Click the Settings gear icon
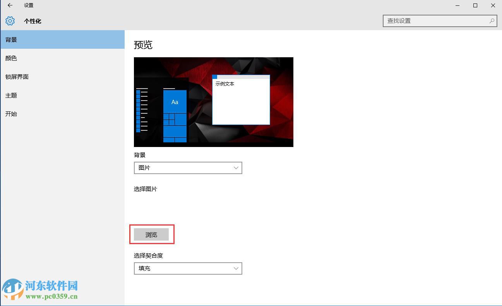The image size is (502, 306). 10,21
